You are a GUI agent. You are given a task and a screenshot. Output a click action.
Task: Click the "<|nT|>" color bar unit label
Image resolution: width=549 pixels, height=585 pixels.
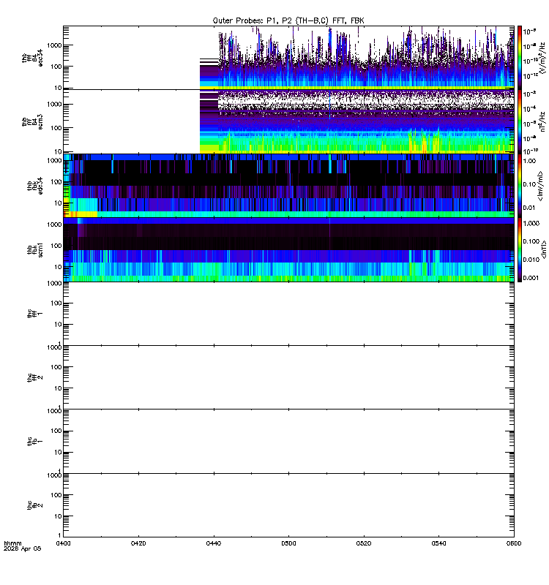coord(544,249)
